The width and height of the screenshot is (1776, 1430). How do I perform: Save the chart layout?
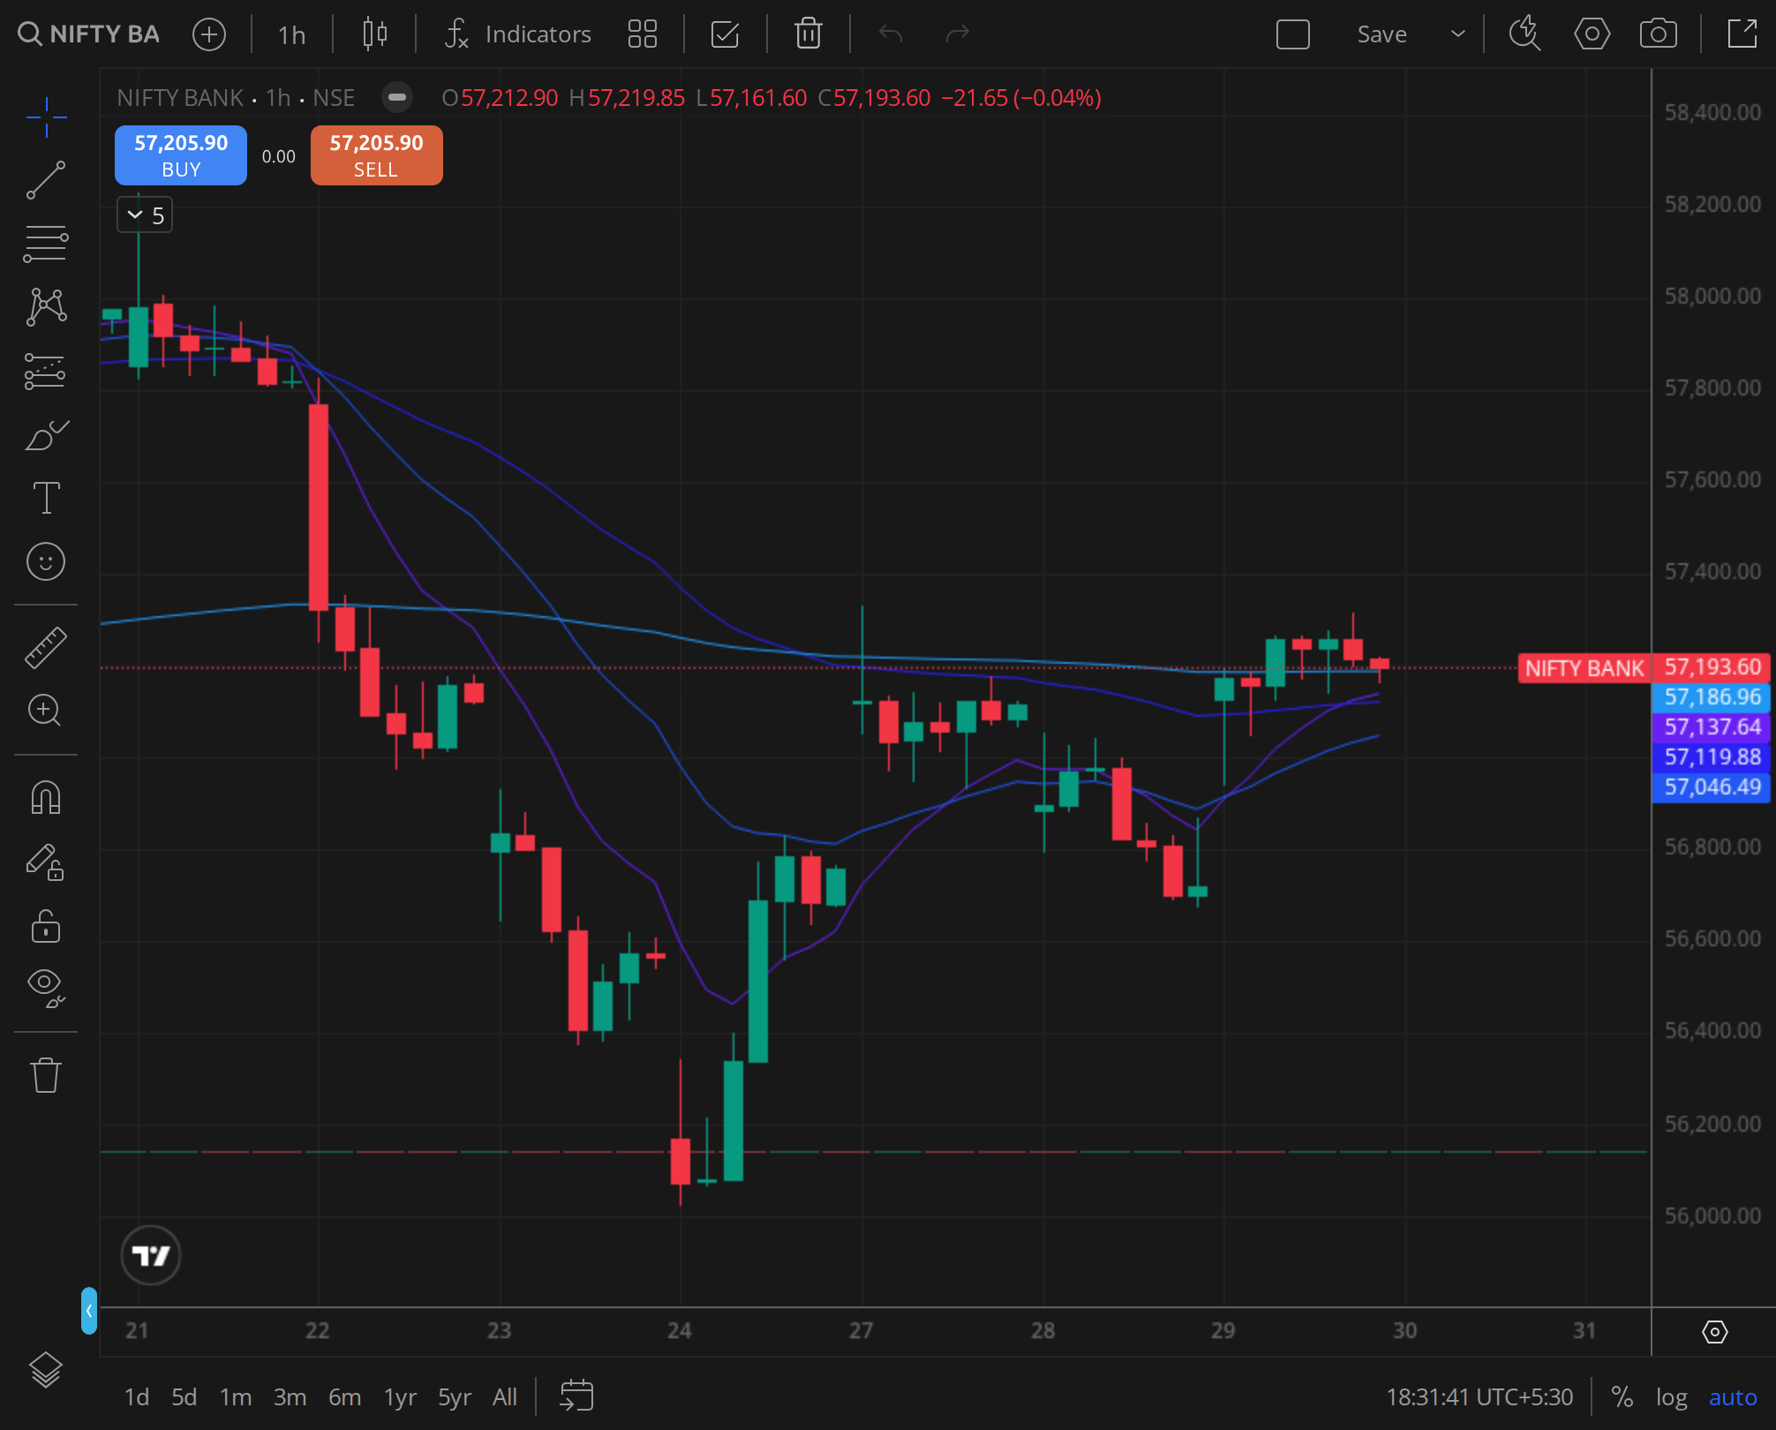1381,34
